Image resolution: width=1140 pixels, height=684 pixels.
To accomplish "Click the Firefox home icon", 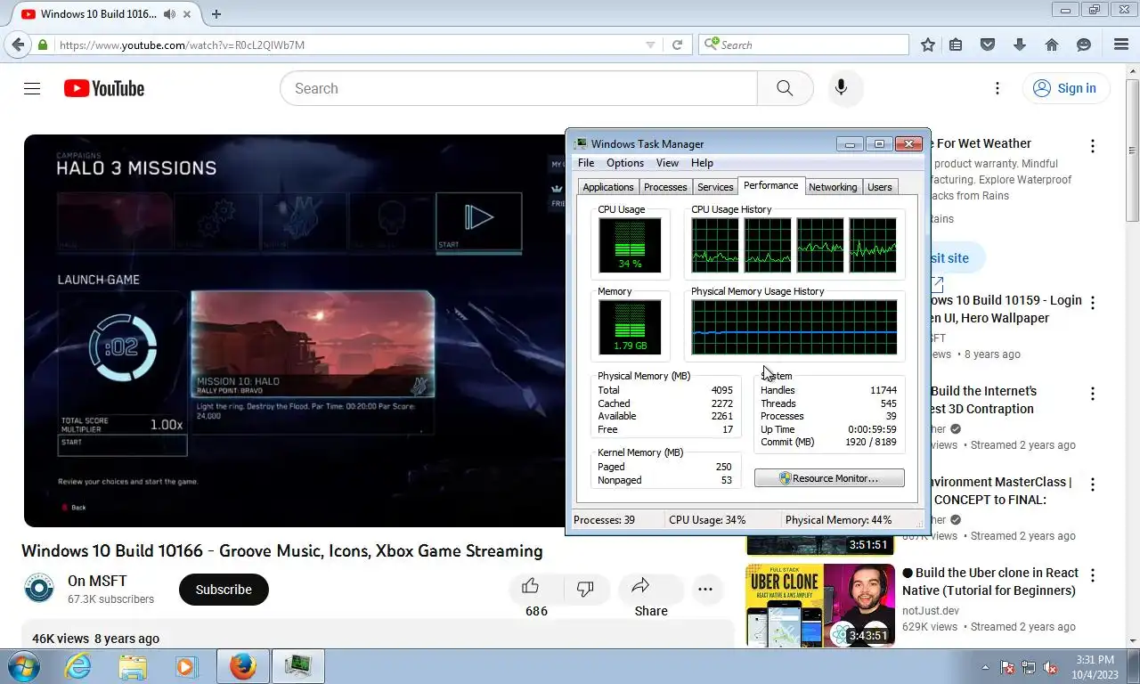I will pos(1052,45).
